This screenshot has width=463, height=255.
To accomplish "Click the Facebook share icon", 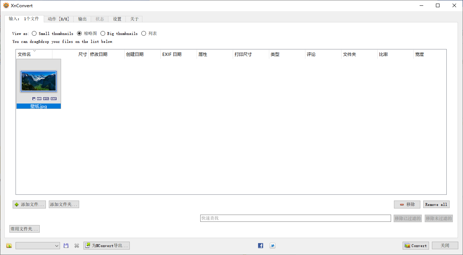I will click(260, 245).
